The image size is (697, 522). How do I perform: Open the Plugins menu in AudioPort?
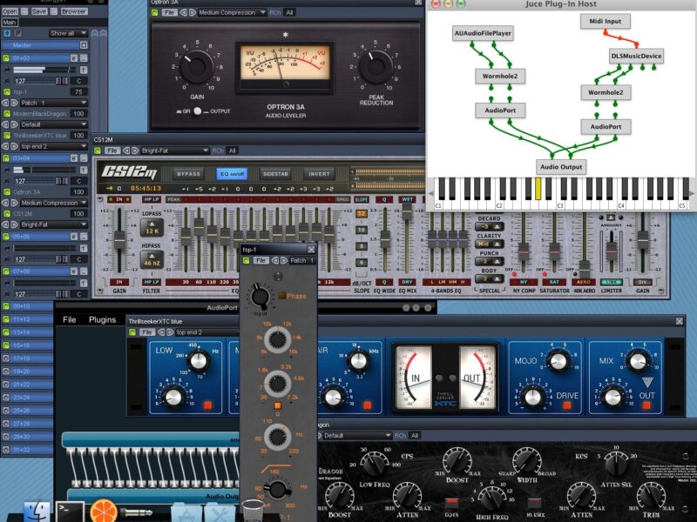(x=102, y=319)
